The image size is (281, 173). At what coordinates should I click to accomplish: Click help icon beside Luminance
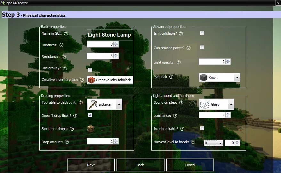click(x=175, y=116)
